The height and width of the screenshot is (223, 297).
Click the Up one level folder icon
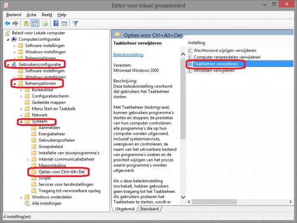pyautogui.click(x=26, y=23)
